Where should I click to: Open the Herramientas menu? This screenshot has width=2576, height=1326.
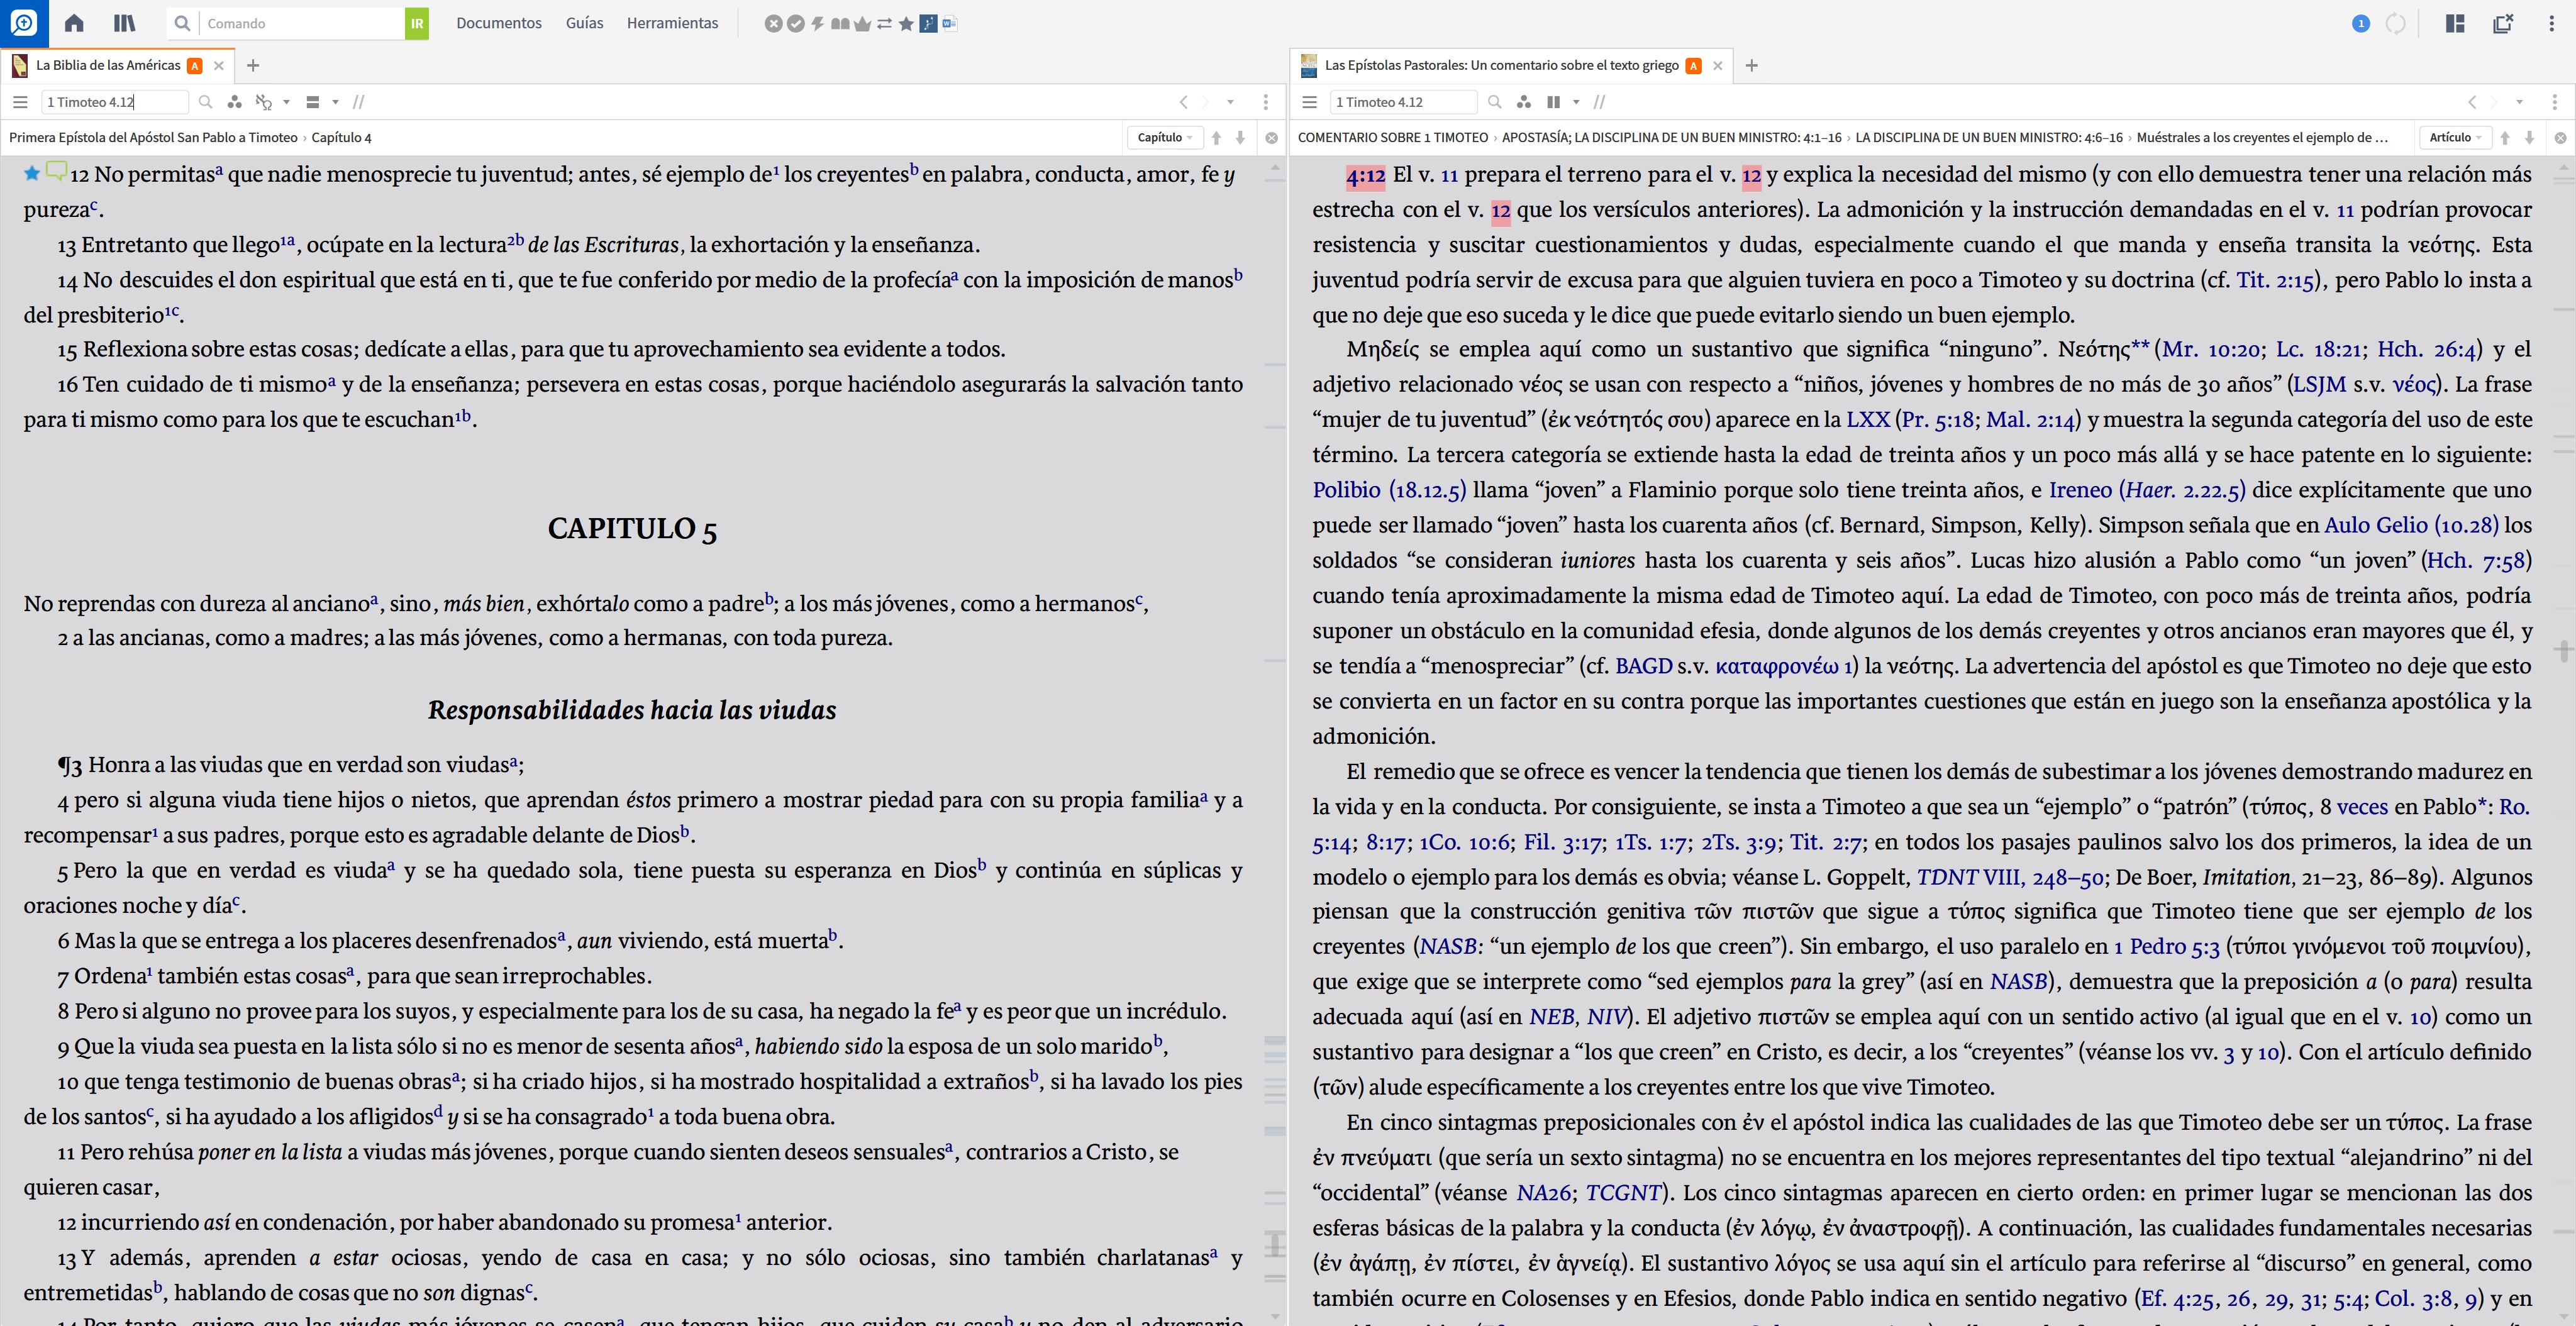click(672, 23)
